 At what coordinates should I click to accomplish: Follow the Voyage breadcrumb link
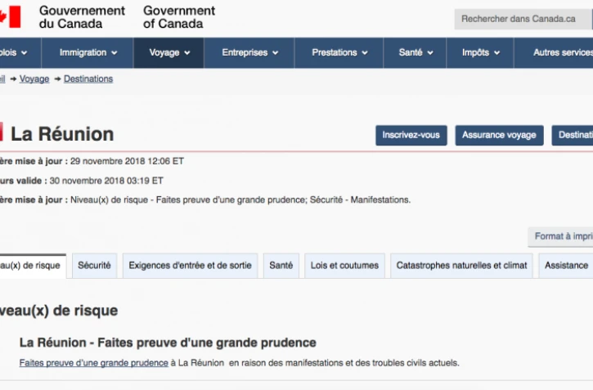point(34,79)
